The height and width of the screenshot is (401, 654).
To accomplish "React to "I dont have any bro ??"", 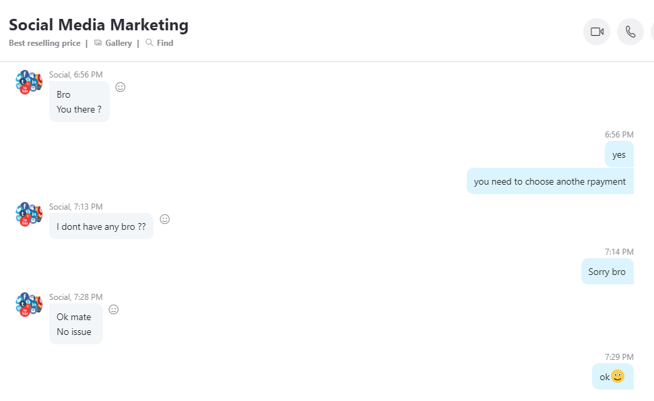I will point(165,219).
